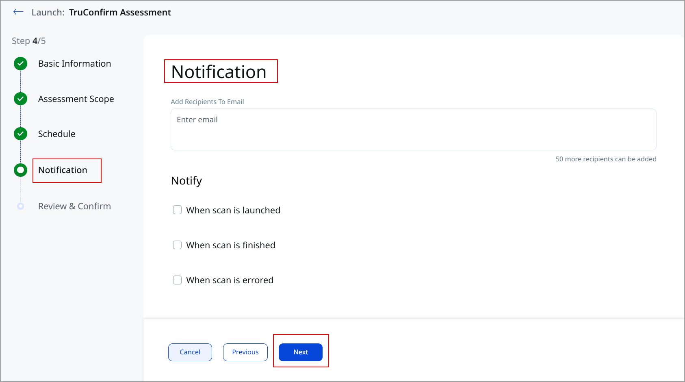685x382 pixels.
Task: Click the 50 more recipients can be added text
Action: (606, 159)
